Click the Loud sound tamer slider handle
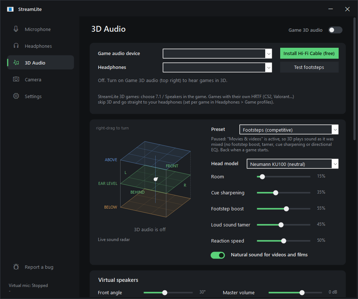 pyautogui.click(x=281, y=225)
